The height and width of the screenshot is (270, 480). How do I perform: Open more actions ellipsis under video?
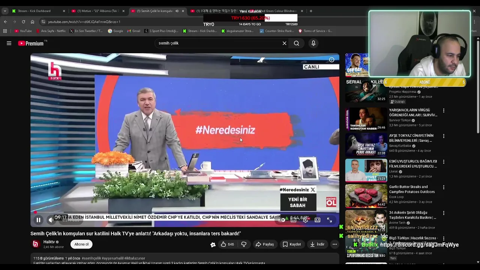334,244
